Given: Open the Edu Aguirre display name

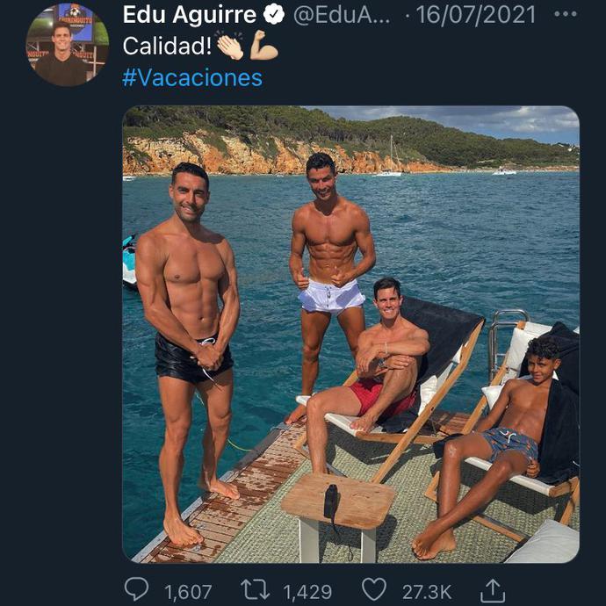Looking at the screenshot, I should point(190,15).
